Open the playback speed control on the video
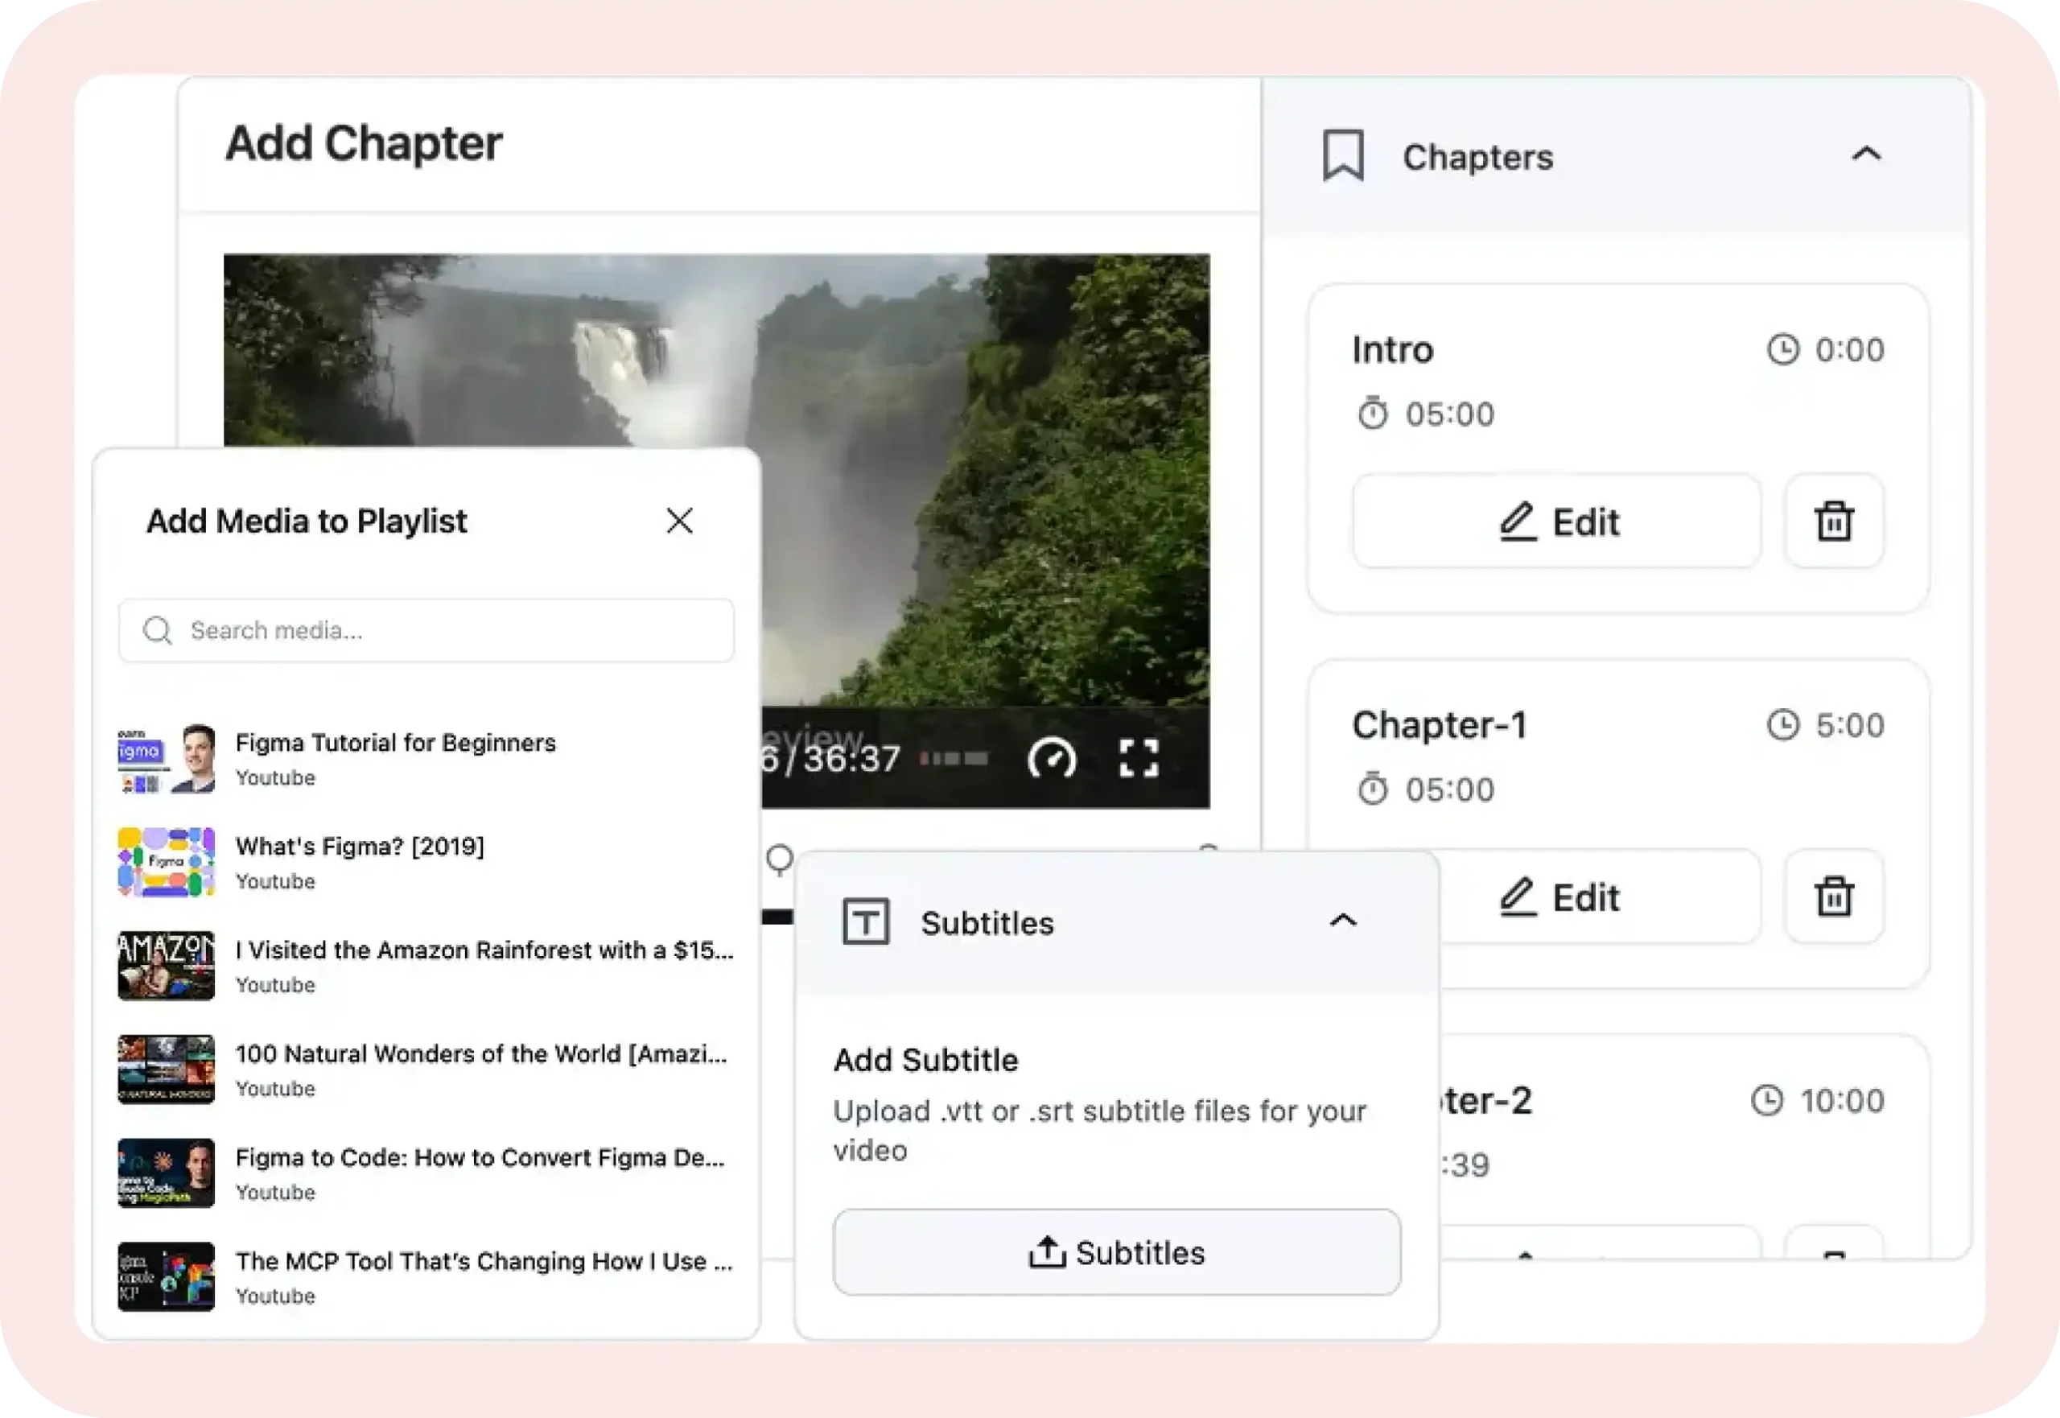 pos(1052,759)
